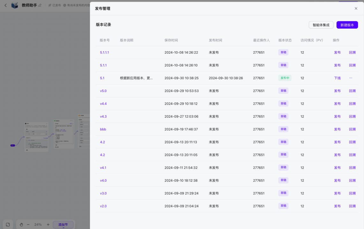Click the 保存时间 column header
364x229 pixels.
coord(171,40)
